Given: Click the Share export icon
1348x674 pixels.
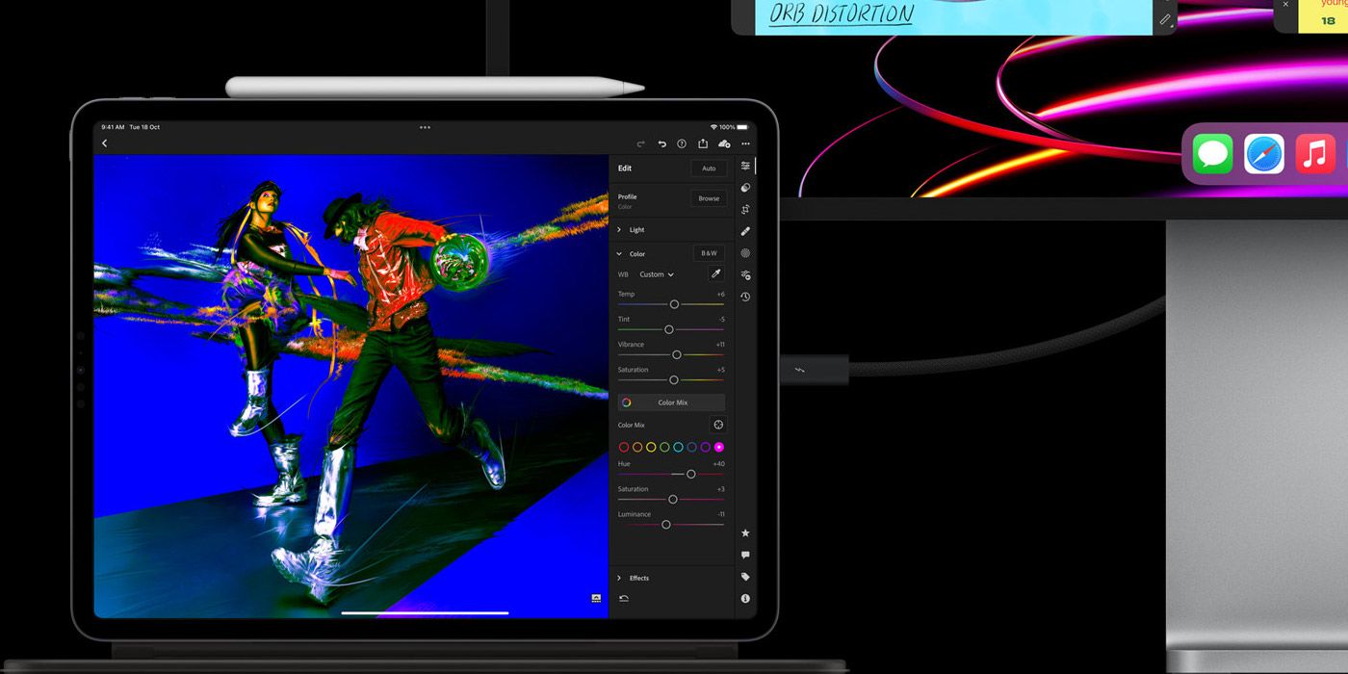Looking at the screenshot, I should (x=703, y=143).
